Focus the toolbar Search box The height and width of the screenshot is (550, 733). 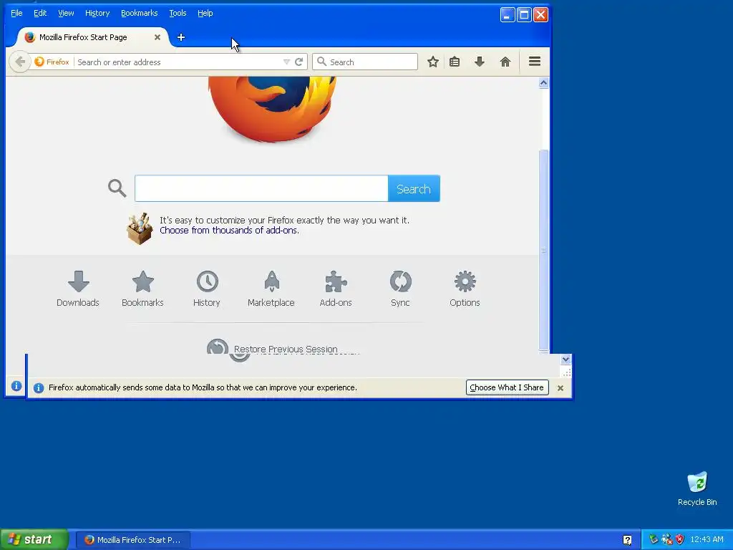[364, 62]
